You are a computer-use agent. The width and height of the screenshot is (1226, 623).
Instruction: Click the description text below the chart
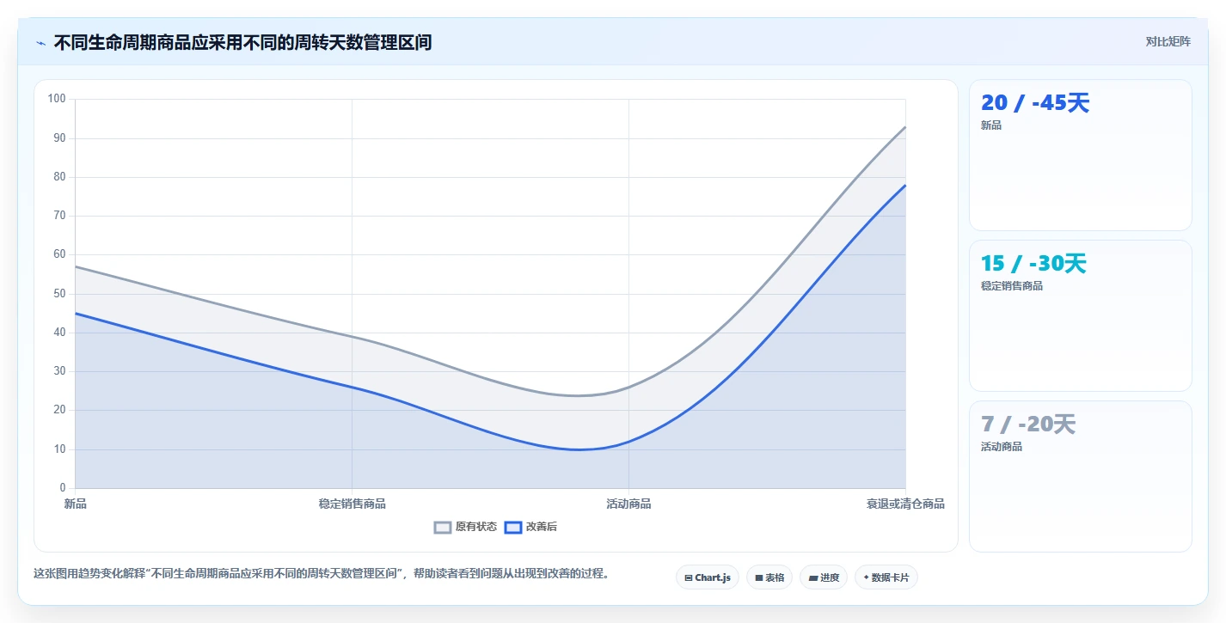pos(322,573)
